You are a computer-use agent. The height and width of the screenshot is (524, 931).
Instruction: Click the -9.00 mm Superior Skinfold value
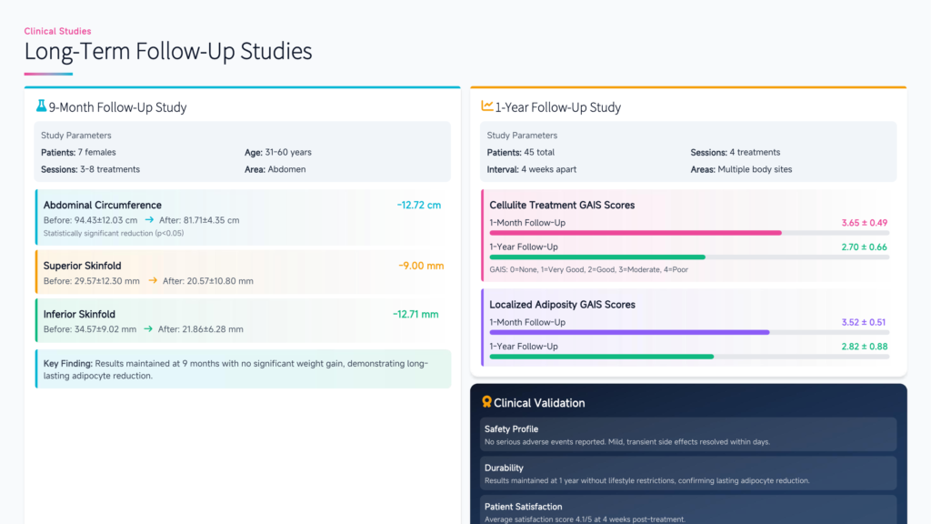point(421,266)
